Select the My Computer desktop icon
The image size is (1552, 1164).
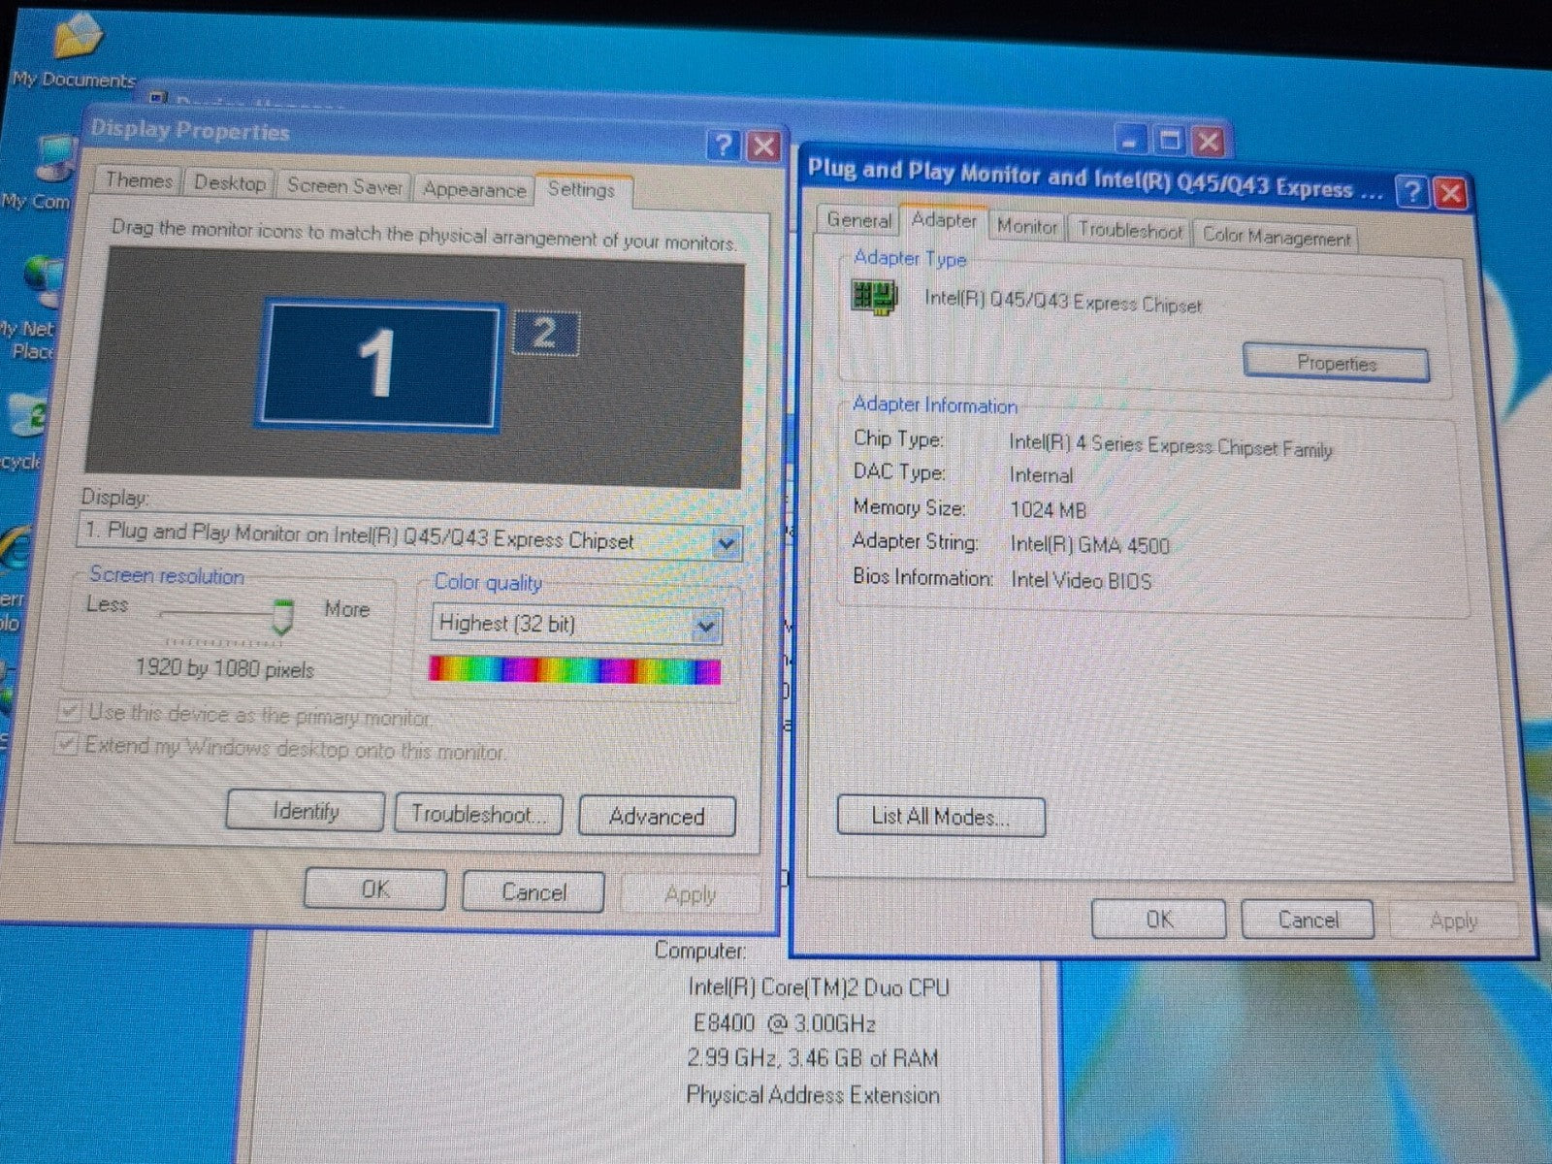[39, 173]
